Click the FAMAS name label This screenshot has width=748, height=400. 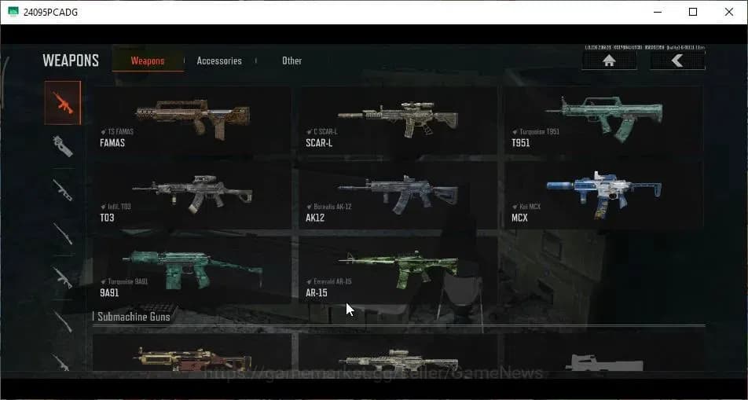pos(112,143)
